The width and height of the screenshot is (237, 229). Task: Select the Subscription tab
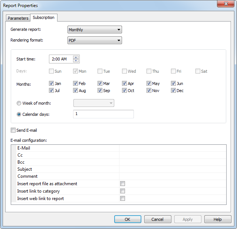pyautogui.click(x=43, y=17)
